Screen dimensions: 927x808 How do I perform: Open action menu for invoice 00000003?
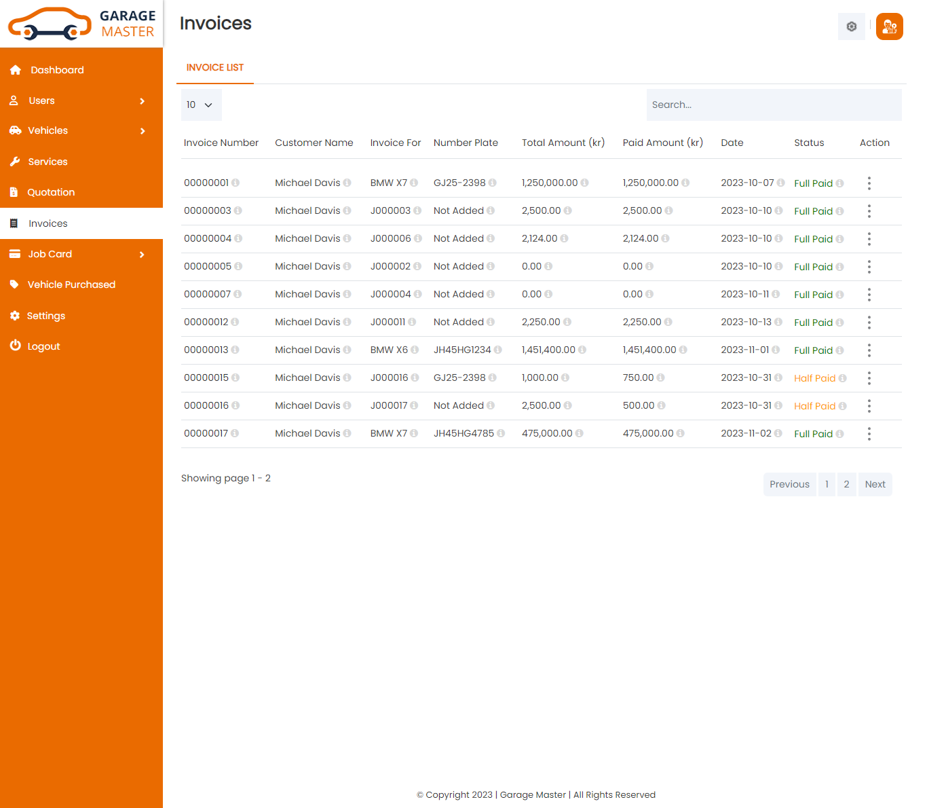(869, 211)
